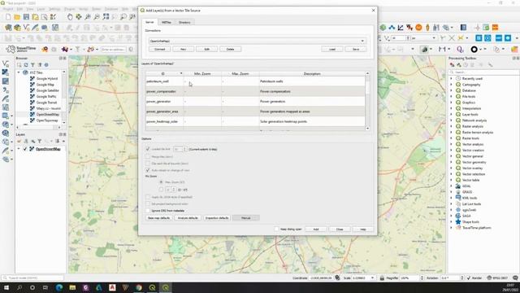Click the layers table vertical scrollbar down arrow
The image size is (520, 293).
pyautogui.click(x=367, y=129)
